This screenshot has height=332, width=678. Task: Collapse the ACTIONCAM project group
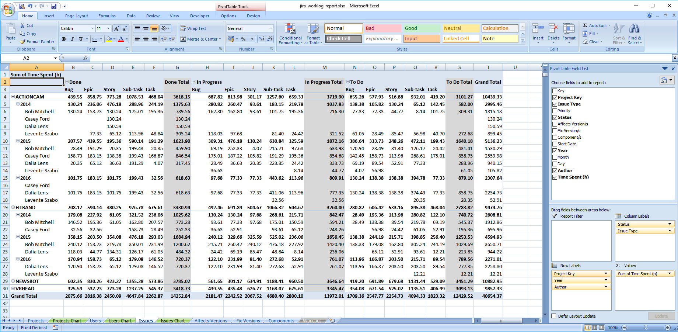tap(13, 97)
